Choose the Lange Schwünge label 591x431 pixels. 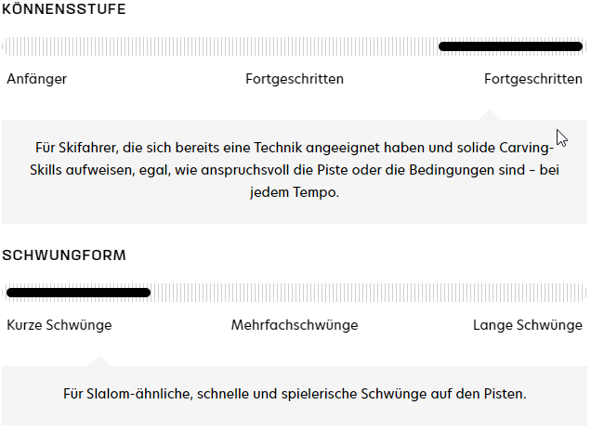527,325
